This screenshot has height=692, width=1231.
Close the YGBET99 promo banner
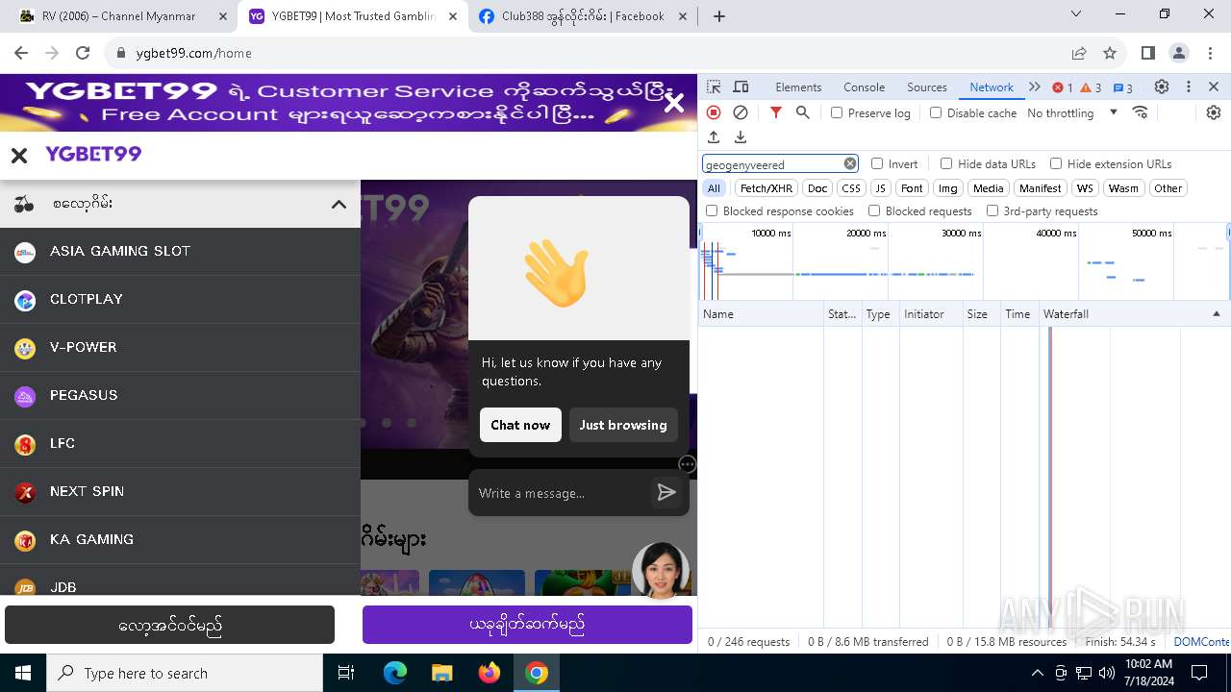pyautogui.click(x=674, y=103)
